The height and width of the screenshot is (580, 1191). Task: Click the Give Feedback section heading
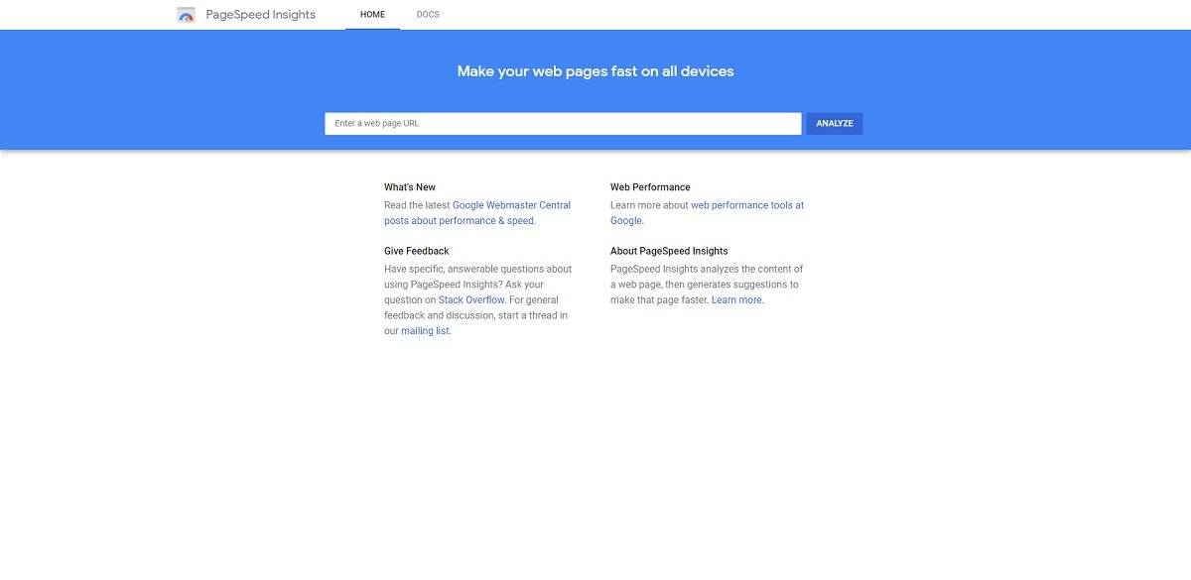pyautogui.click(x=416, y=250)
